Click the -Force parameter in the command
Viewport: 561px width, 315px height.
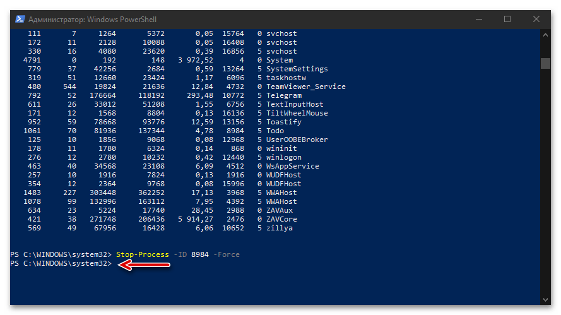pyautogui.click(x=227, y=254)
